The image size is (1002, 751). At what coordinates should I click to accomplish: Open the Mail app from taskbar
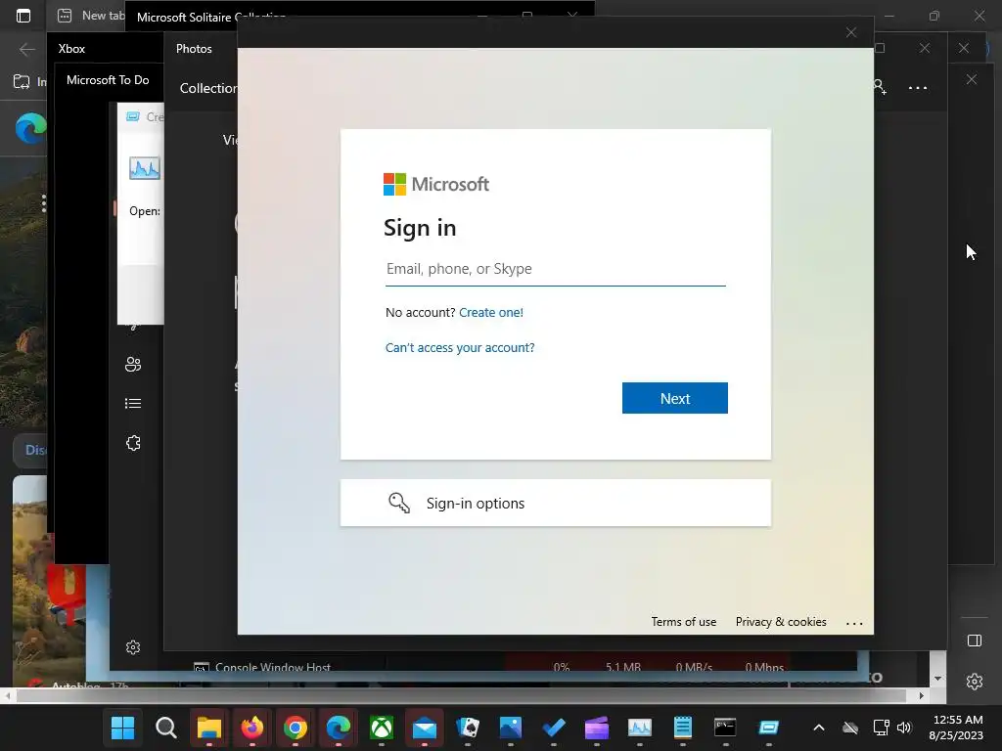425,728
